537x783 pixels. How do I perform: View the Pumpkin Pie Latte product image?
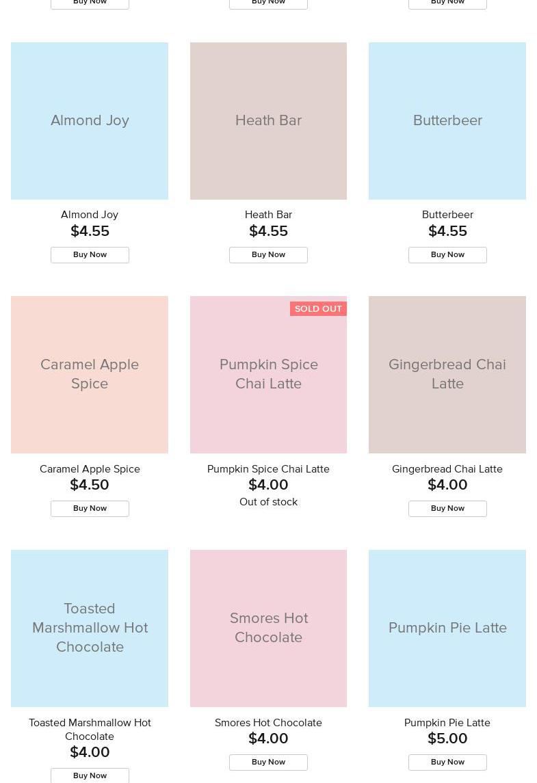pos(447,628)
